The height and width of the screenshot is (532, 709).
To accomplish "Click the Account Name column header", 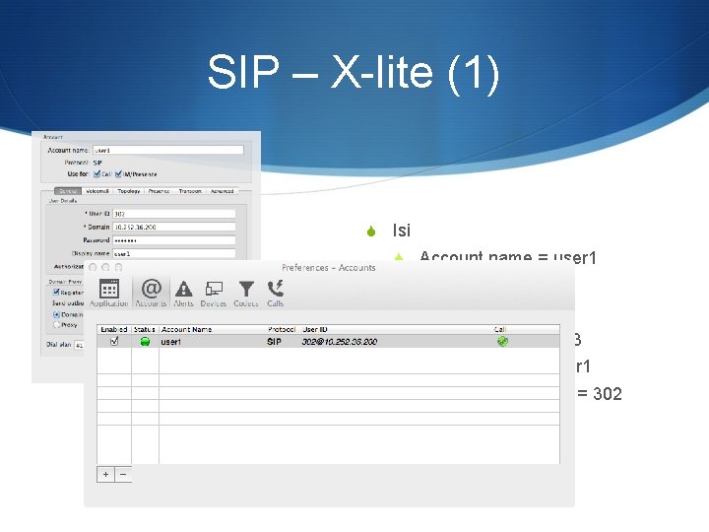I will coord(186,329).
